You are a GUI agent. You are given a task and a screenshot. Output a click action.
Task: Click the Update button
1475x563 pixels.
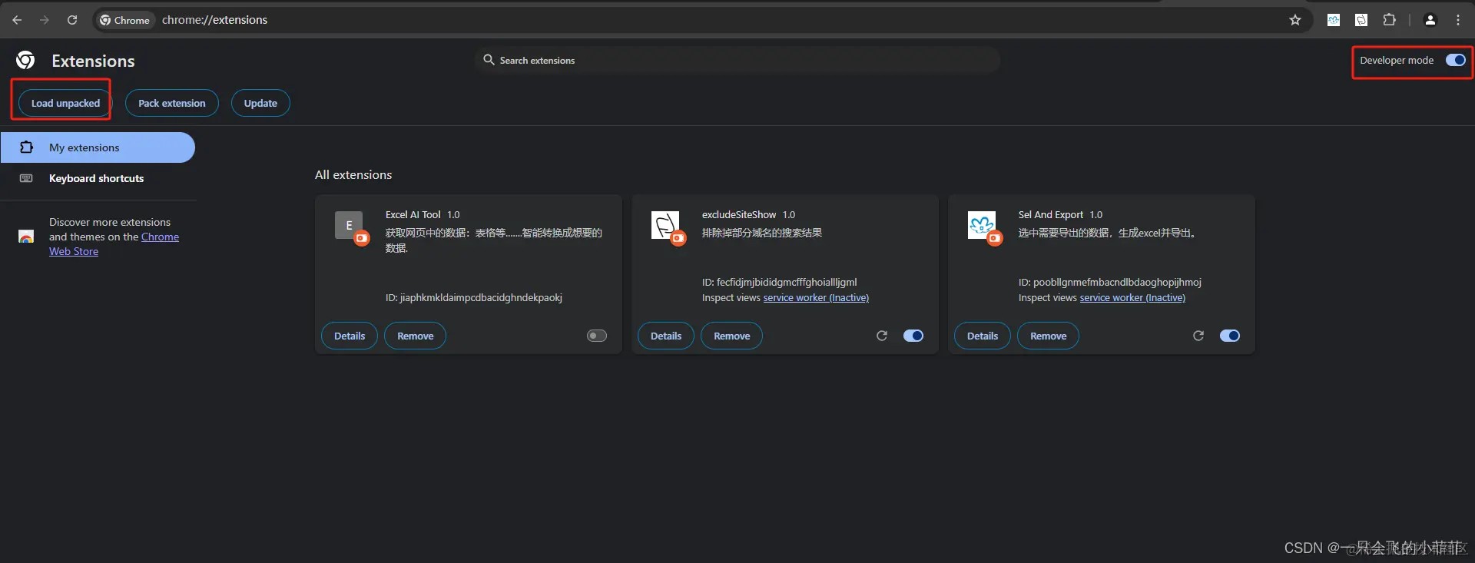coord(260,103)
